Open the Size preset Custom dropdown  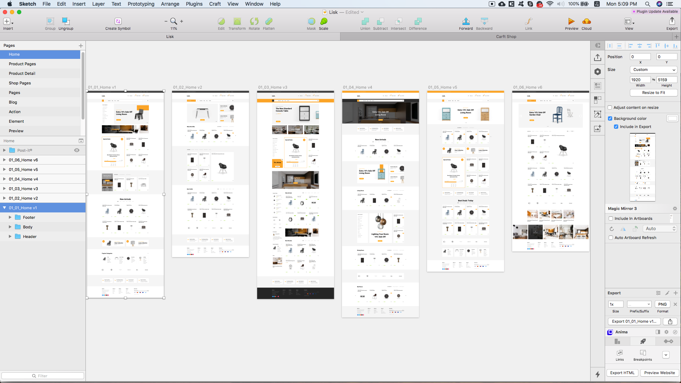pos(654,70)
